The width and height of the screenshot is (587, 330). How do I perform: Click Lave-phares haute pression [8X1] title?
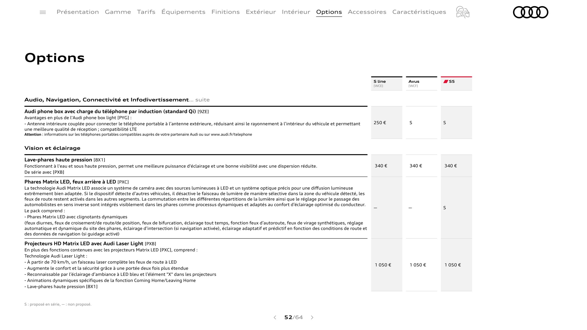tap(65, 160)
